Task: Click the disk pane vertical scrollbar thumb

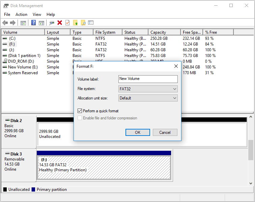Action: [x=251, y=150]
